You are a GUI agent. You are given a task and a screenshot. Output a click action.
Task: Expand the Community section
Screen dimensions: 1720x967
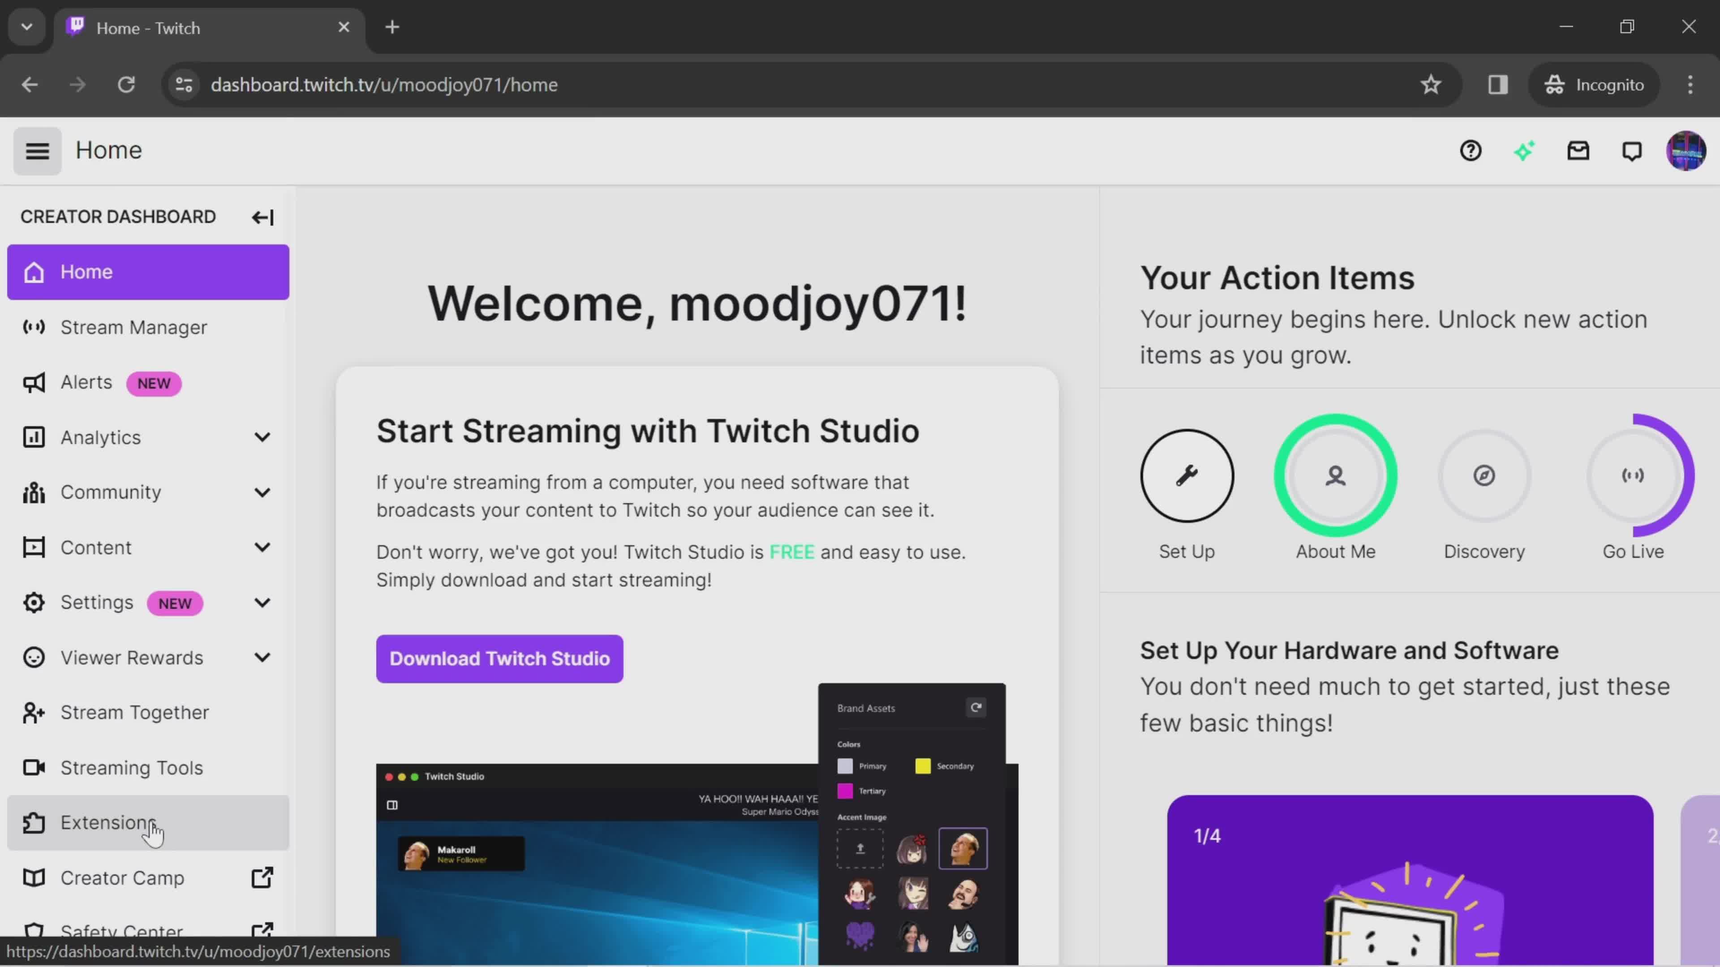262,492
